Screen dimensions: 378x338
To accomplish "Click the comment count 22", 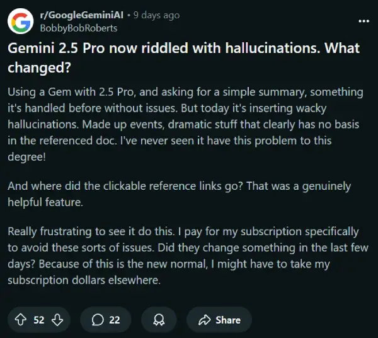I will click(x=114, y=320).
